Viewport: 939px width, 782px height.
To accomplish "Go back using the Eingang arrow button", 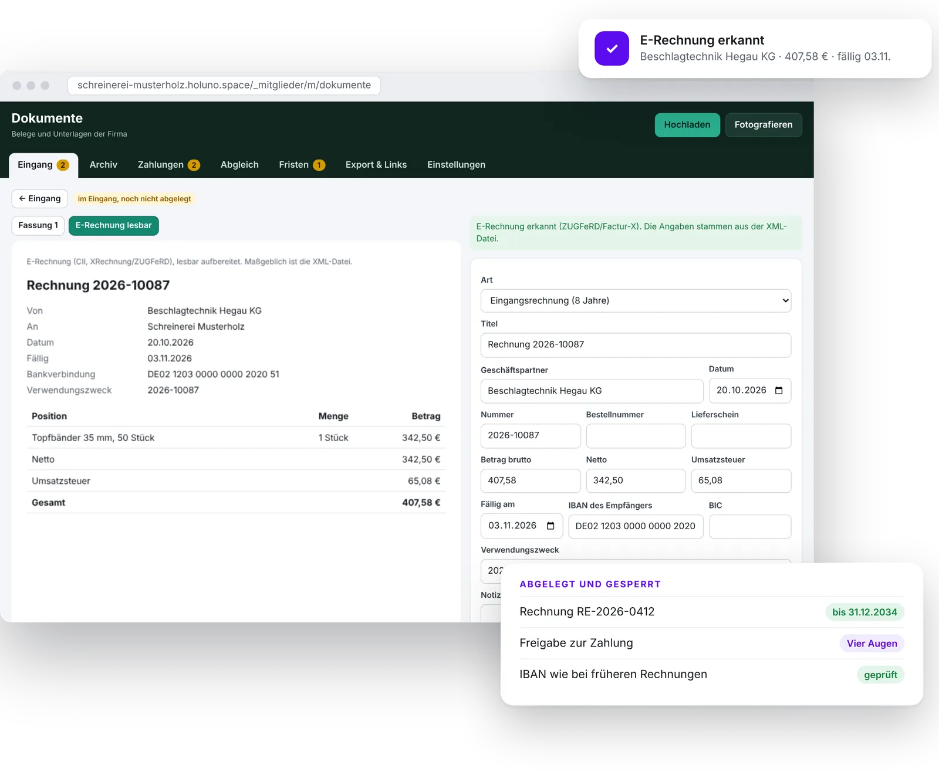I will [40, 199].
